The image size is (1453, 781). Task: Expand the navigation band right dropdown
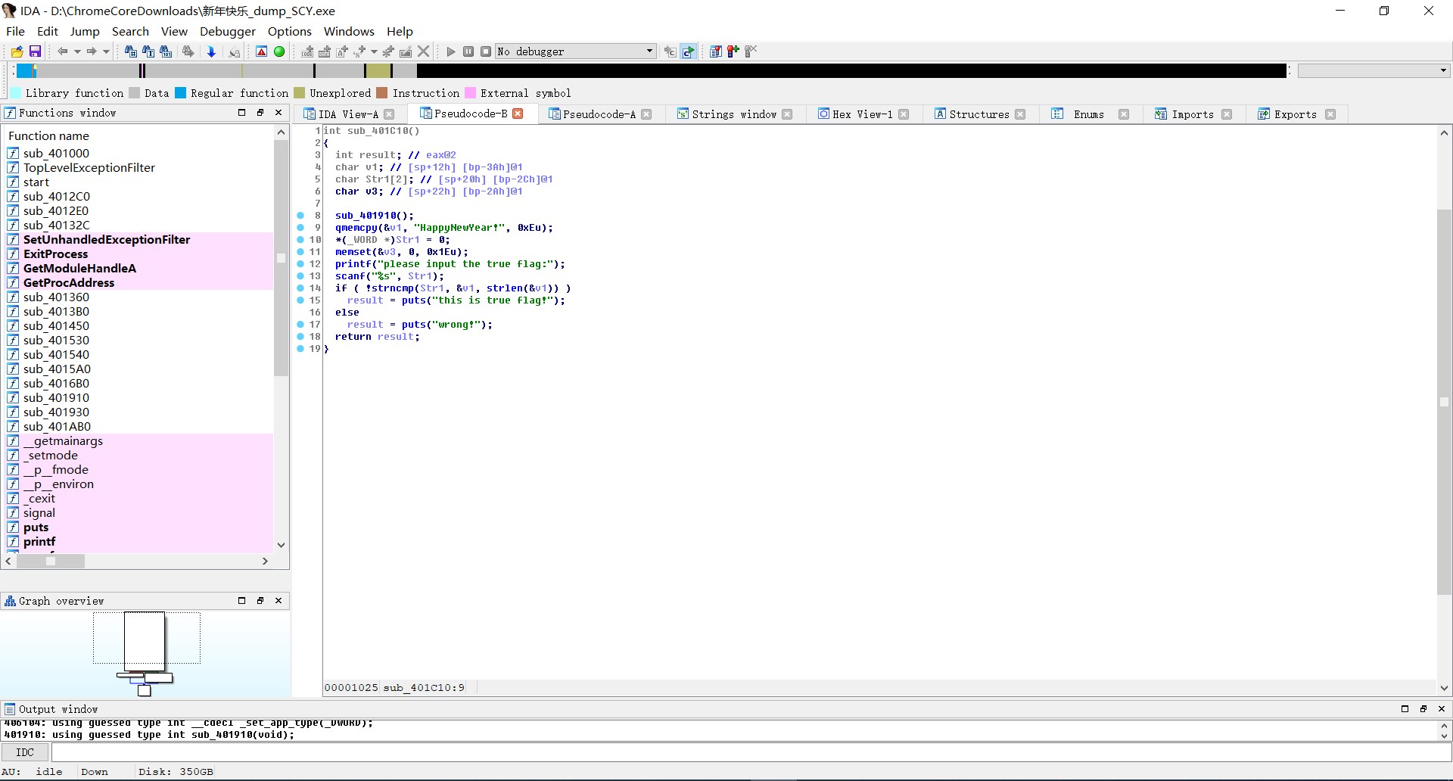click(1443, 70)
